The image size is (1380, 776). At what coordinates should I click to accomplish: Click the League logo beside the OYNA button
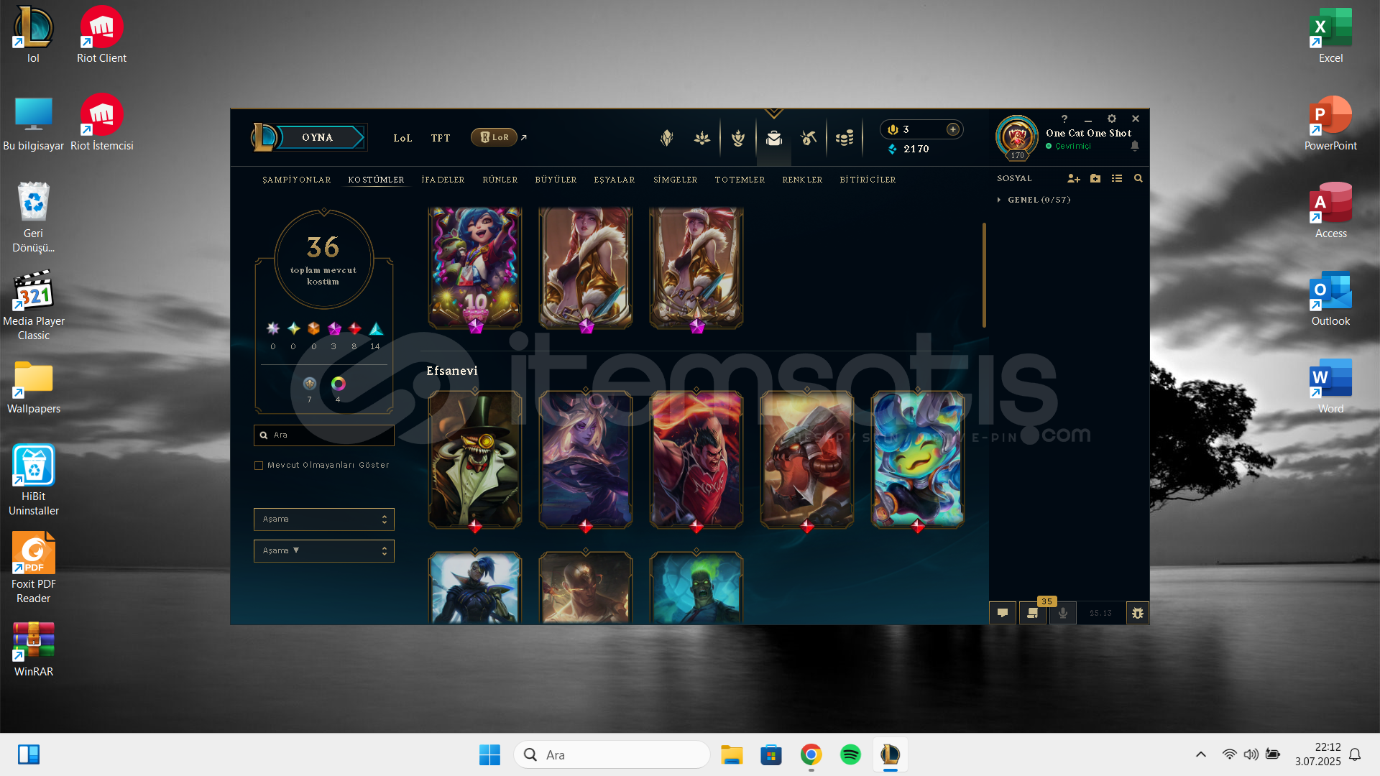click(263, 137)
